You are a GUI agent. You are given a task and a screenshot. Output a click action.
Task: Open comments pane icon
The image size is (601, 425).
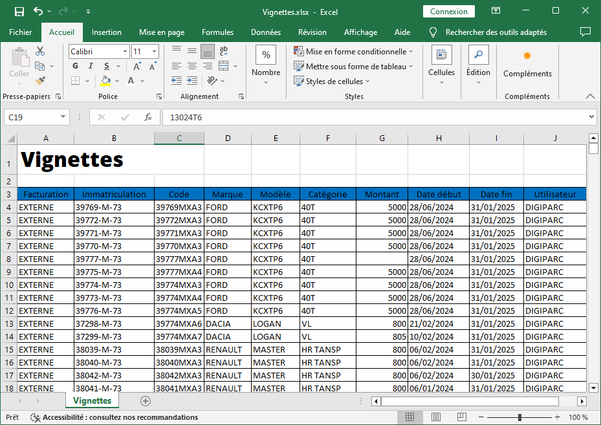[x=585, y=32]
